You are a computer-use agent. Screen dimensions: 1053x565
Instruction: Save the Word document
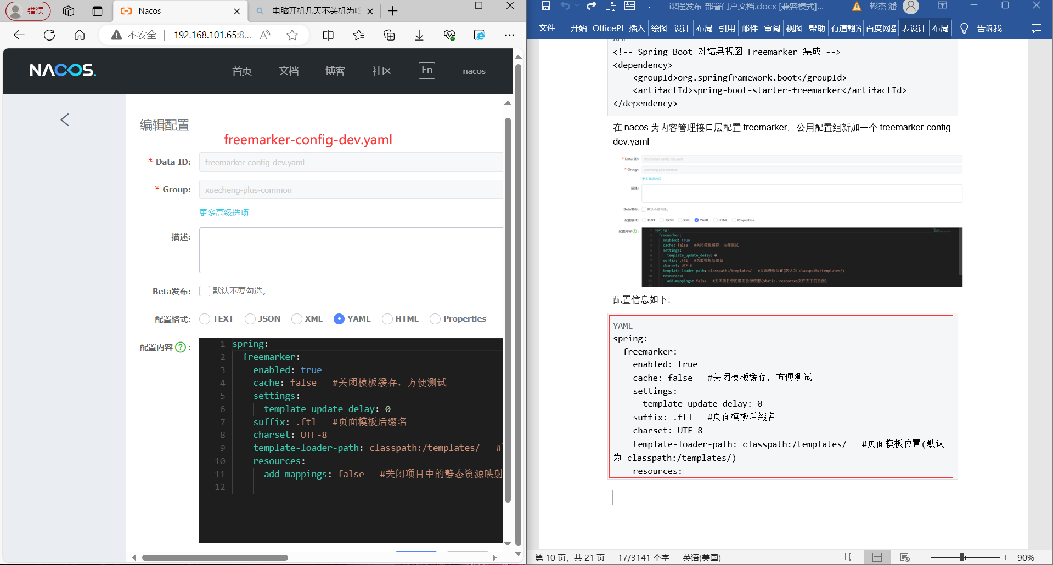point(546,6)
